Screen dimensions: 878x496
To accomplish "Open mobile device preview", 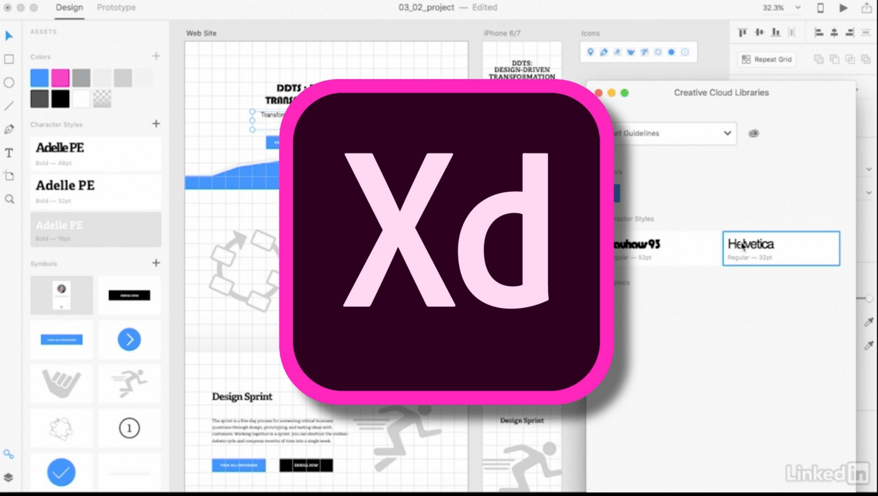I will coord(820,8).
